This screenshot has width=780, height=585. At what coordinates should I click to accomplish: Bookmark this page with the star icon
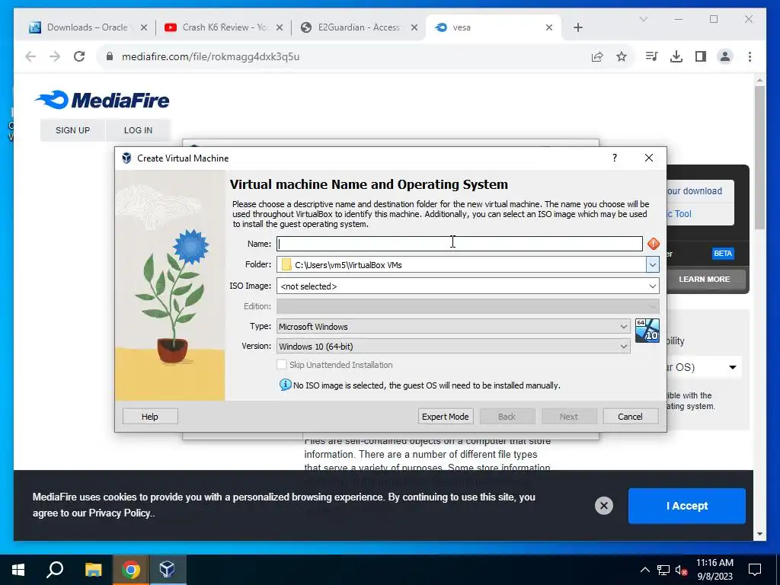[622, 56]
